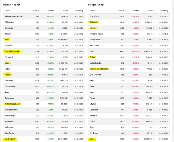Click the Elisa stock row
The width and height of the screenshot is (174, 142).
(x=92, y=139)
